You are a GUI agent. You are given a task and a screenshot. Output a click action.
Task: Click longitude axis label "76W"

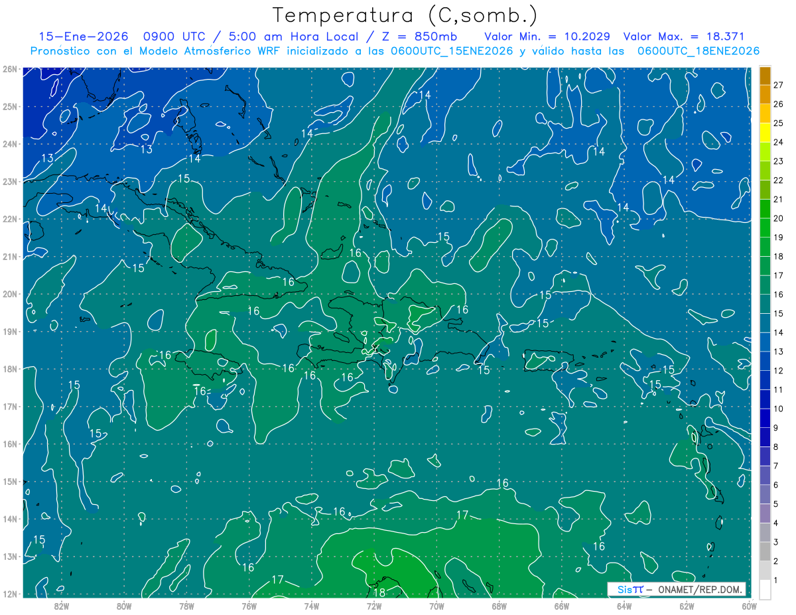249,606
